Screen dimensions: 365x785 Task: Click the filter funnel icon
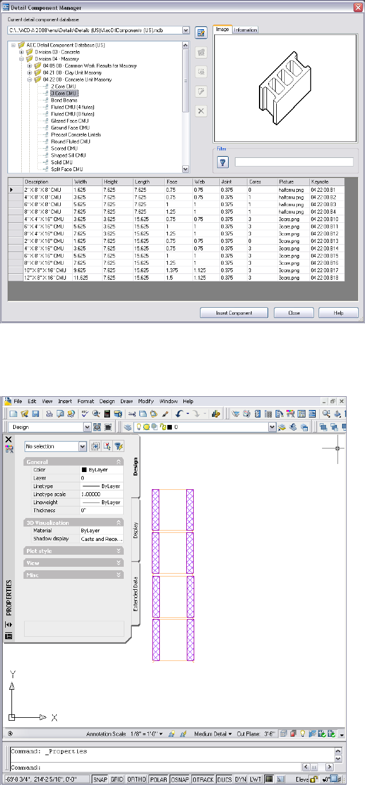point(223,162)
